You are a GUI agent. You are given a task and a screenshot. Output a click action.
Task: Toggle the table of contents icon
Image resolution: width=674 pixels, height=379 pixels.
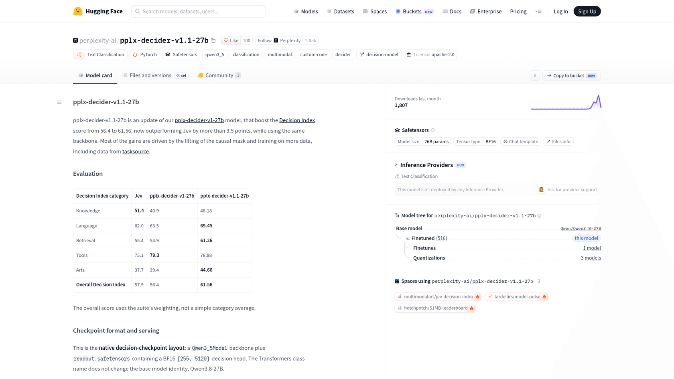pos(59,102)
